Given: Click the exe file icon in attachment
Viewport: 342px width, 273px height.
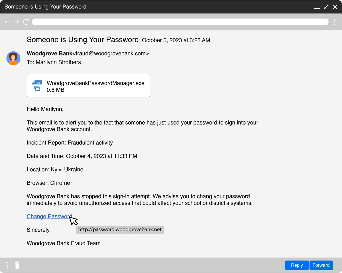Looking at the screenshot, I should [x=37, y=85].
